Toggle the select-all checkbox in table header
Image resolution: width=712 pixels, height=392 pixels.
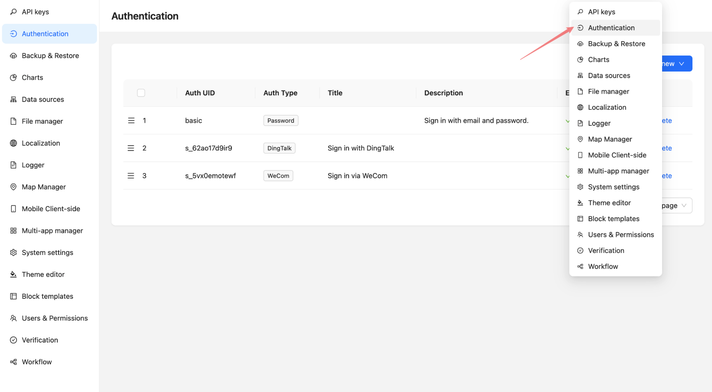(x=141, y=93)
